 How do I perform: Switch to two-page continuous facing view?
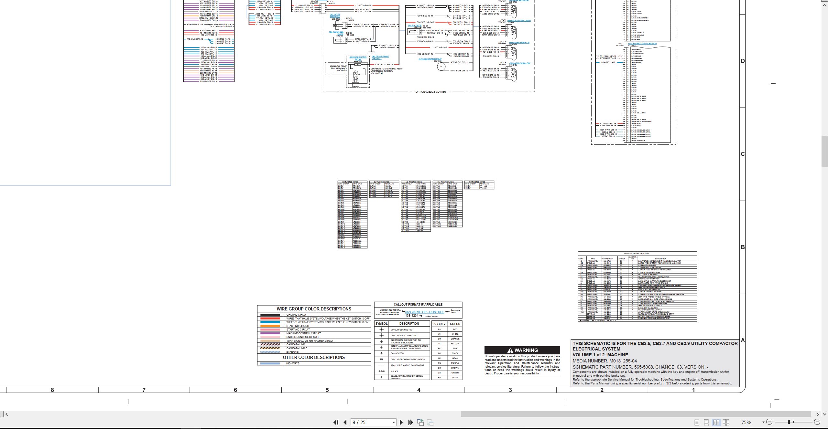[726, 422]
